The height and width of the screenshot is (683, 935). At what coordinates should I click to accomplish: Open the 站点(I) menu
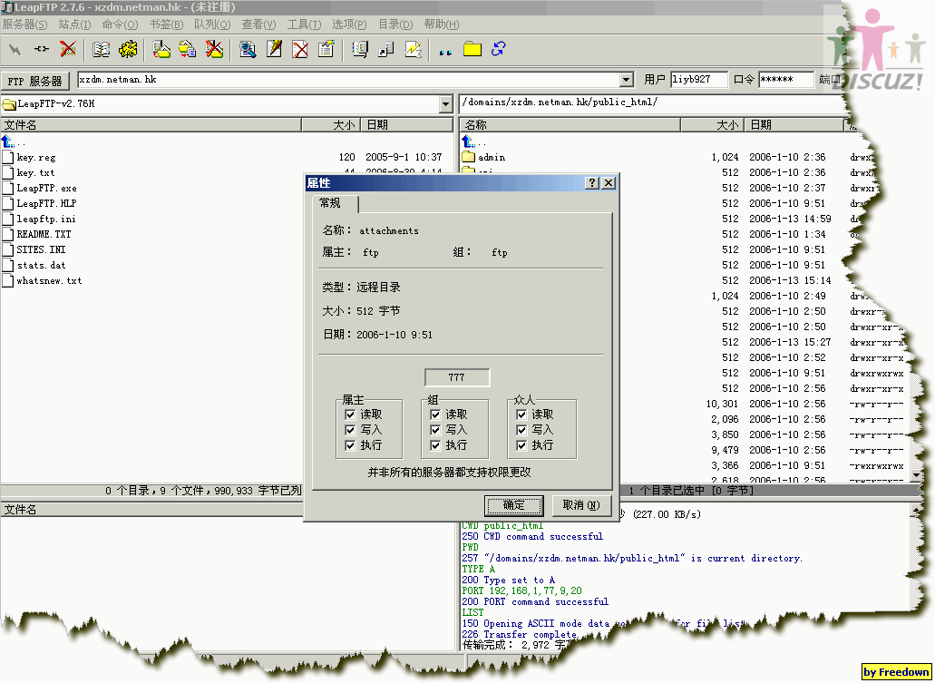point(74,24)
